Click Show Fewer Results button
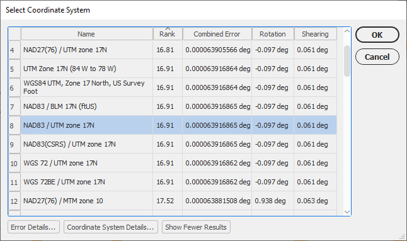The width and height of the screenshot is (407, 241). (196, 227)
